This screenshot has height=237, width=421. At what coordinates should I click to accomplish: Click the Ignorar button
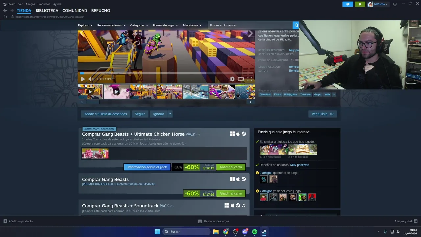pos(159,114)
